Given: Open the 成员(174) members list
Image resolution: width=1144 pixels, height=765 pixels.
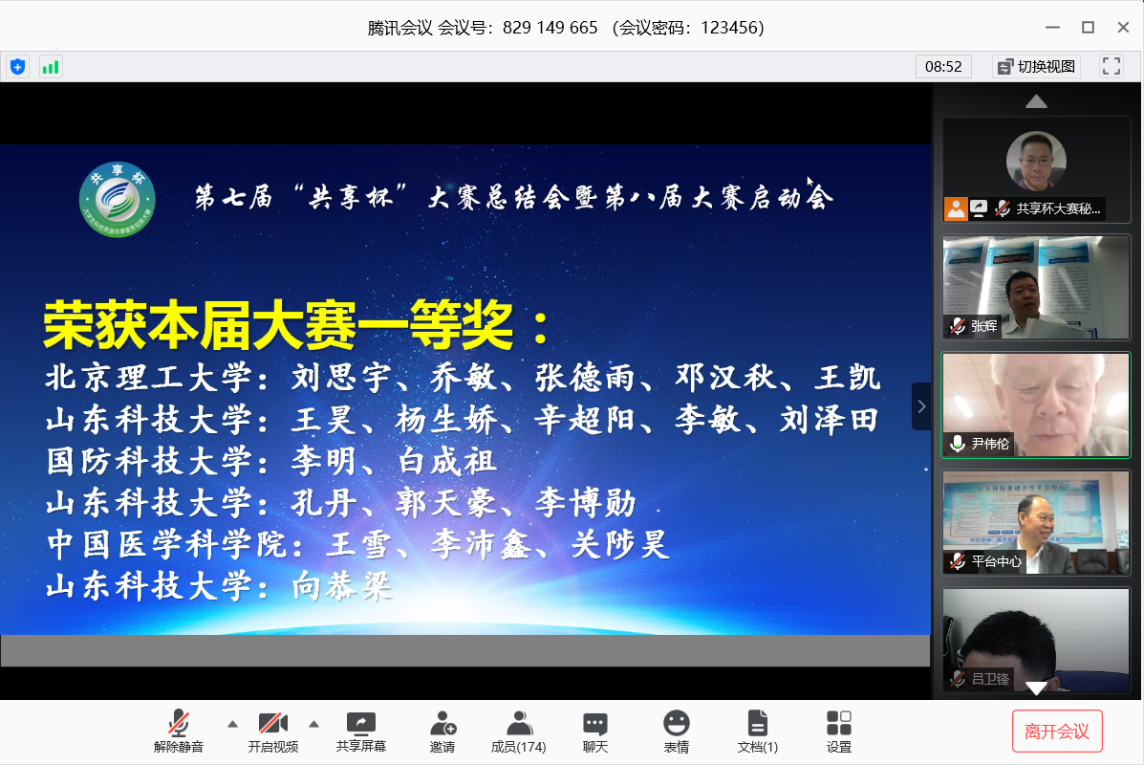Looking at the screenshot, I should click(x=518, y=732).
